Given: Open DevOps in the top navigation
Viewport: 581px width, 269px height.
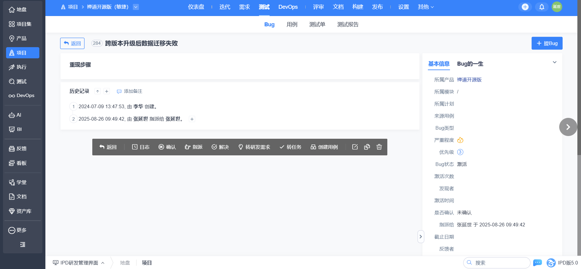Looking at the screenshot, I should (288, 7).
